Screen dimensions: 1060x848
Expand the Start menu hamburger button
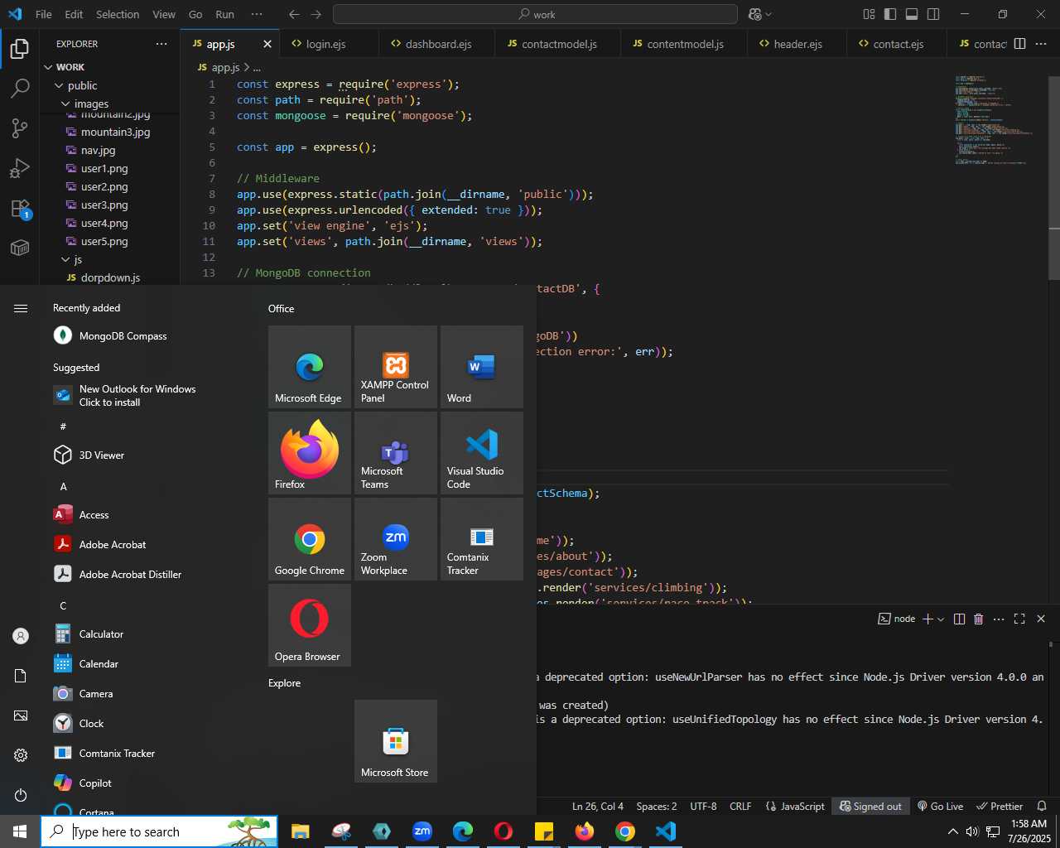21,308
